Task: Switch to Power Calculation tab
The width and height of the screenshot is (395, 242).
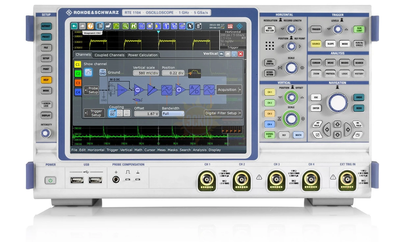Action: coord(143,55)
